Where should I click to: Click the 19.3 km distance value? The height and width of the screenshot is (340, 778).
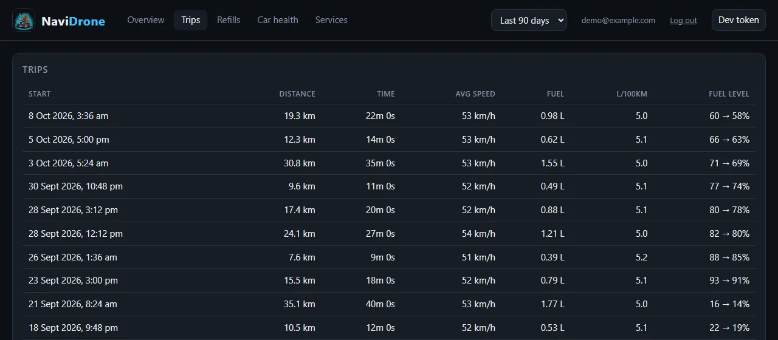click(300, 116)
